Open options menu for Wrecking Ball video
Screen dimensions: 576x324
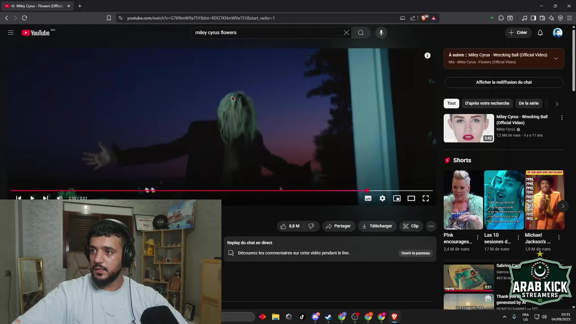pos(562,117)
